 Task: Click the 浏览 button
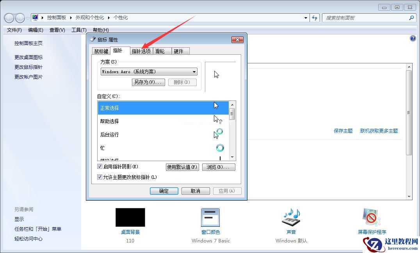[x=219, y=167]
